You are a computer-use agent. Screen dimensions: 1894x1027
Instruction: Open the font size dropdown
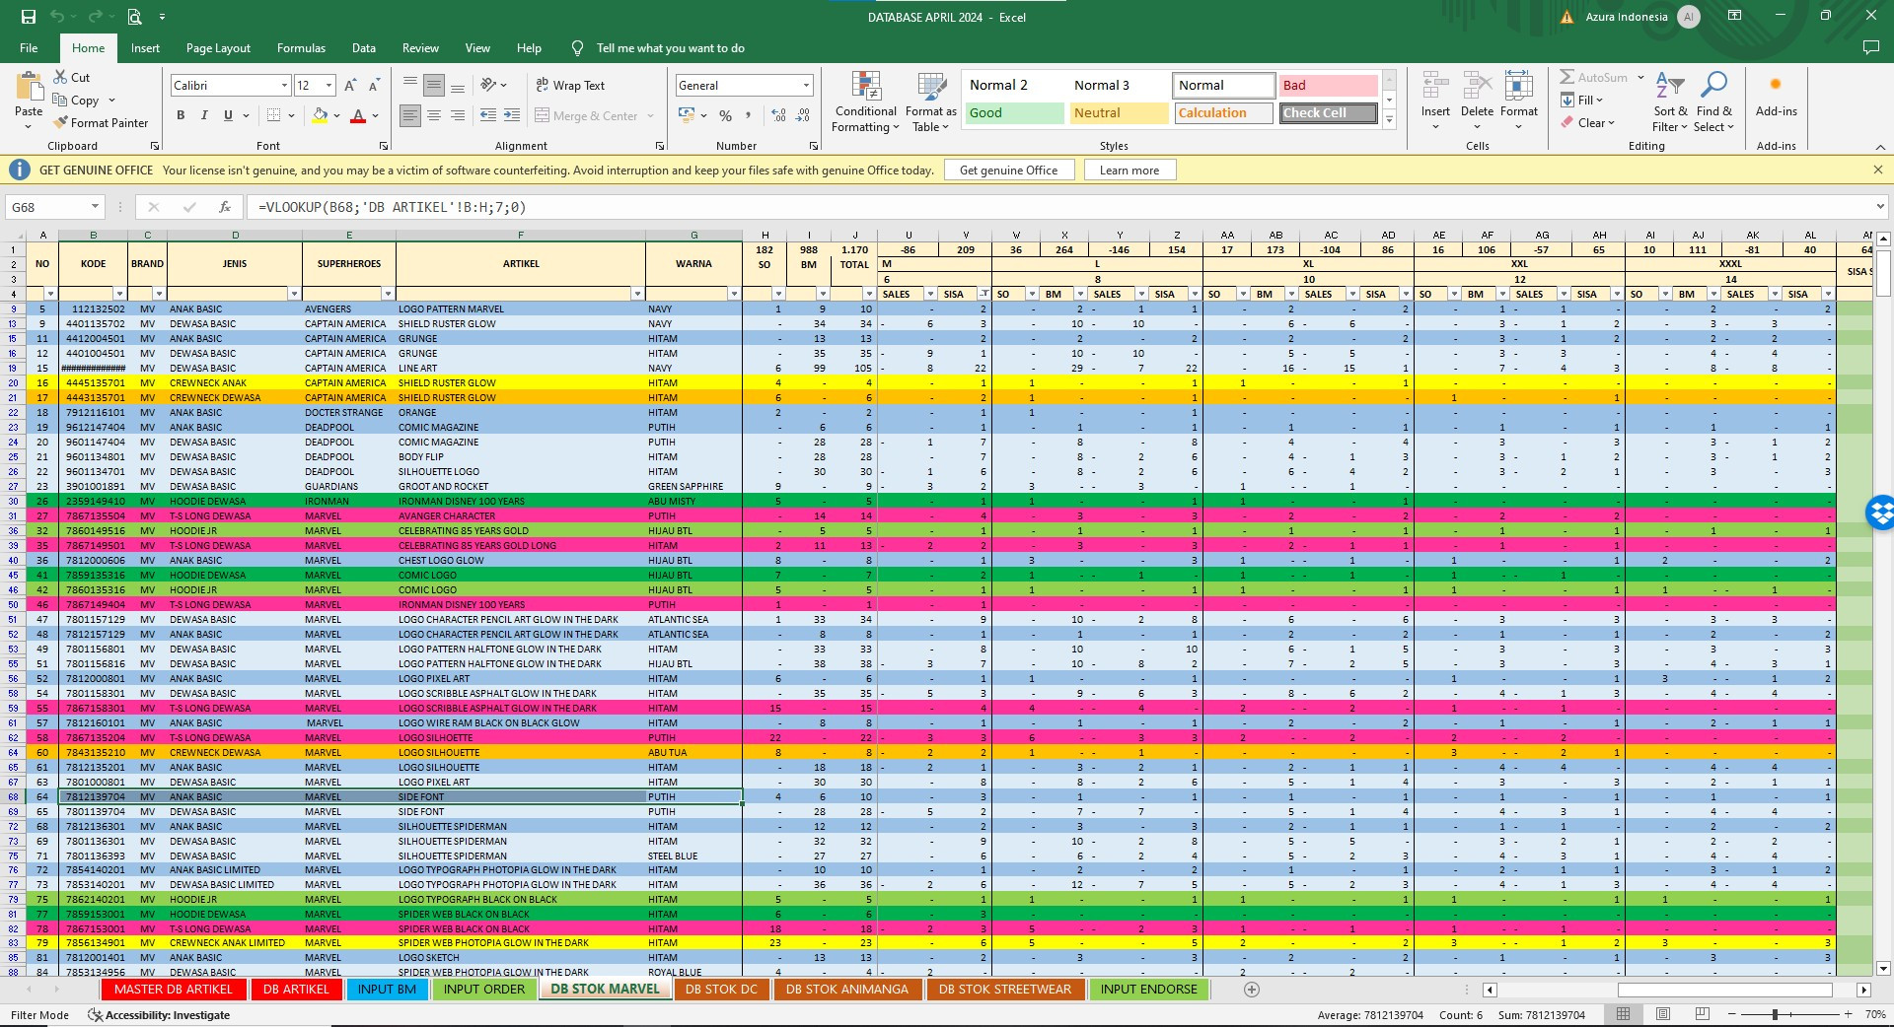pos(328,86)
